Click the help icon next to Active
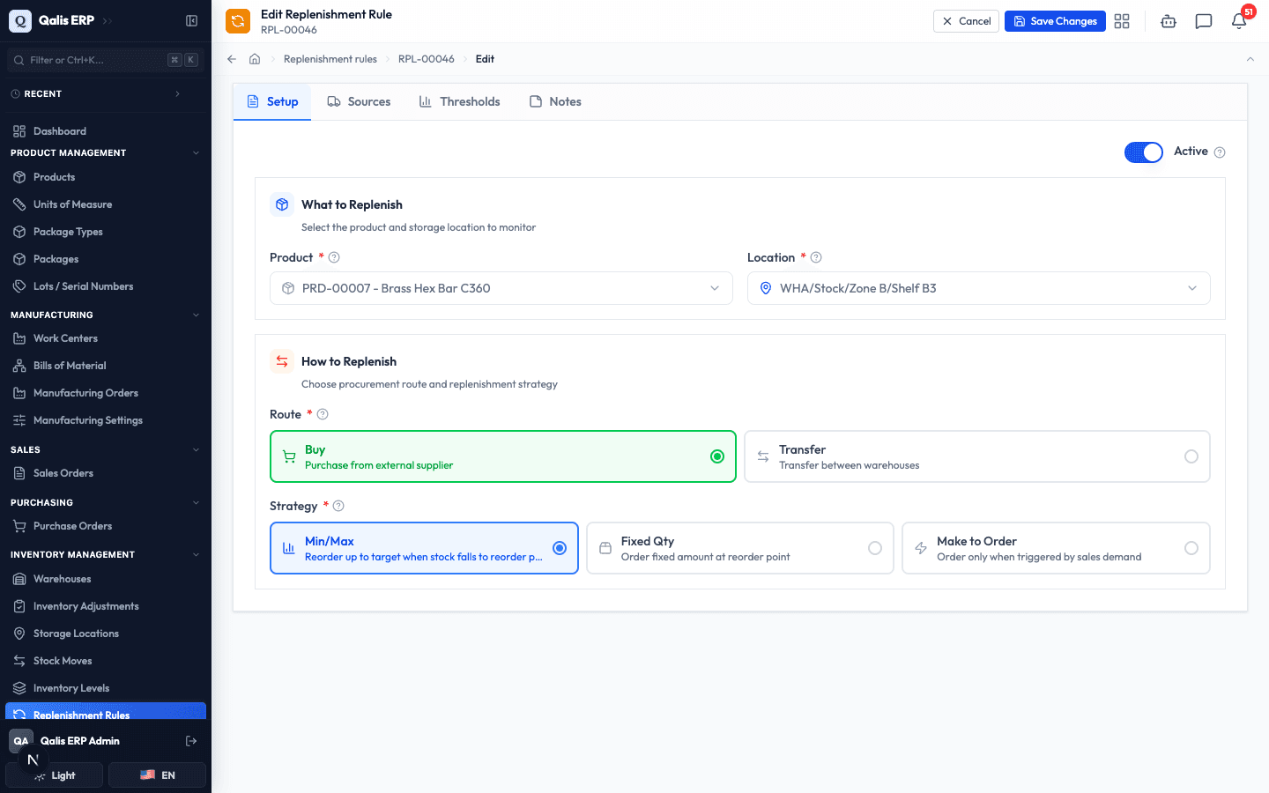This screenshot has width=1269, height=793. [1220, 152]
